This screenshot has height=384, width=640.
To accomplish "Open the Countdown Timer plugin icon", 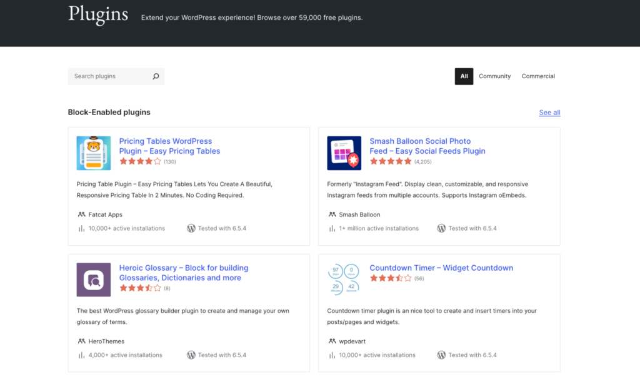I will [344, 280].
